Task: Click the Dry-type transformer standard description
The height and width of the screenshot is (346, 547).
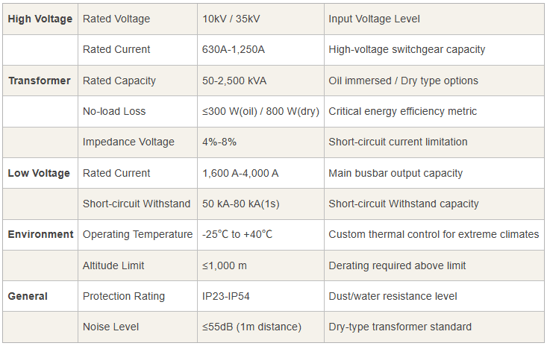Action: pyautogui.click(x=400, y=327)
